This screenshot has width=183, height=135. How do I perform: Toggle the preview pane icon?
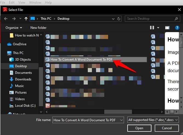click(x=167, y=28)
